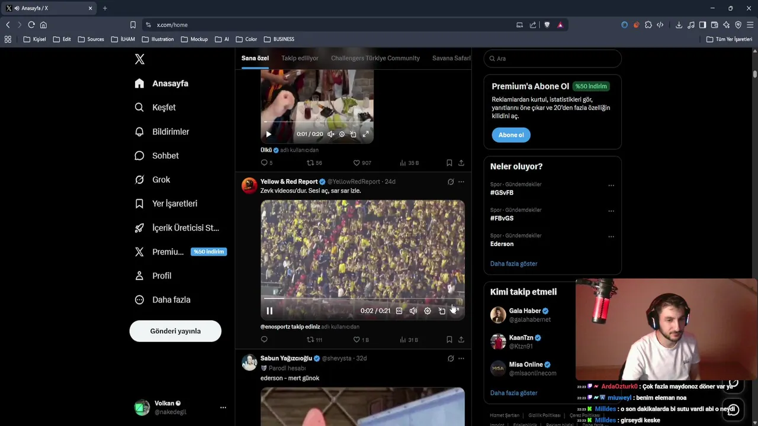
Task: Repost the post with 111 reposts
Action: [314, 340]
